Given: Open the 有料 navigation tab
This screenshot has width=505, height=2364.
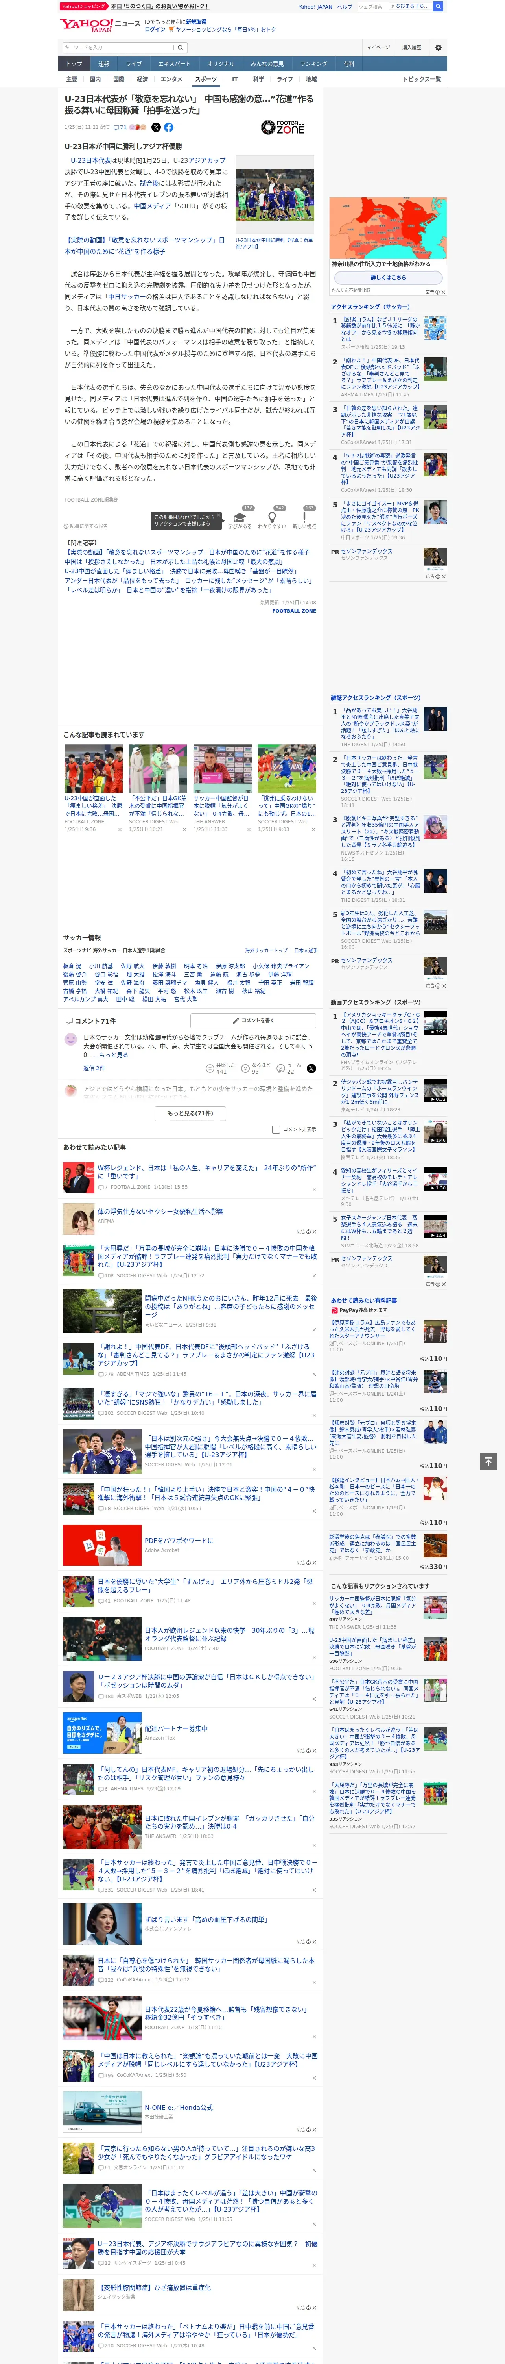Looking at the screenshot, I should (348, 63).
